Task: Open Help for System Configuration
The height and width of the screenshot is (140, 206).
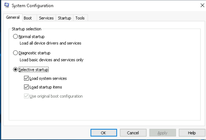Action: pos(191,133)
